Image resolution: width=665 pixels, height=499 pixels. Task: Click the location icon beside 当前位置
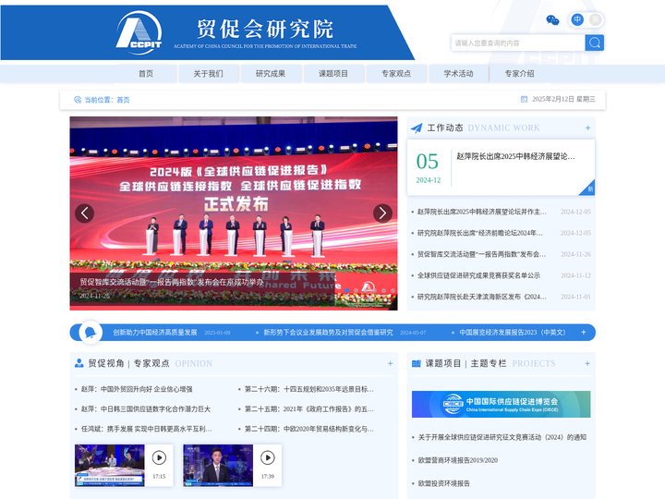point(78,100)
